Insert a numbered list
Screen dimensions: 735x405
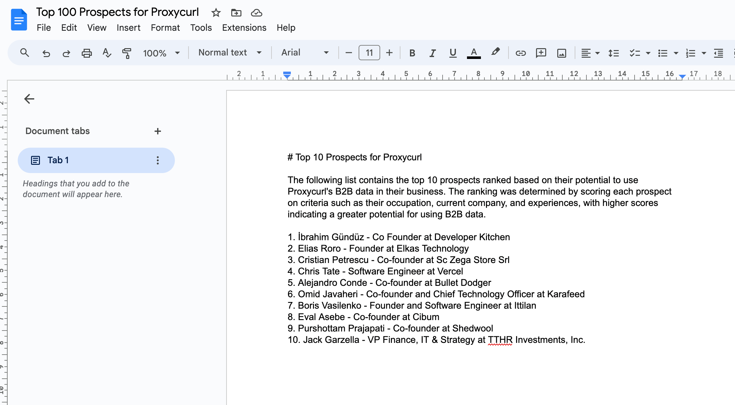(691, 53)
